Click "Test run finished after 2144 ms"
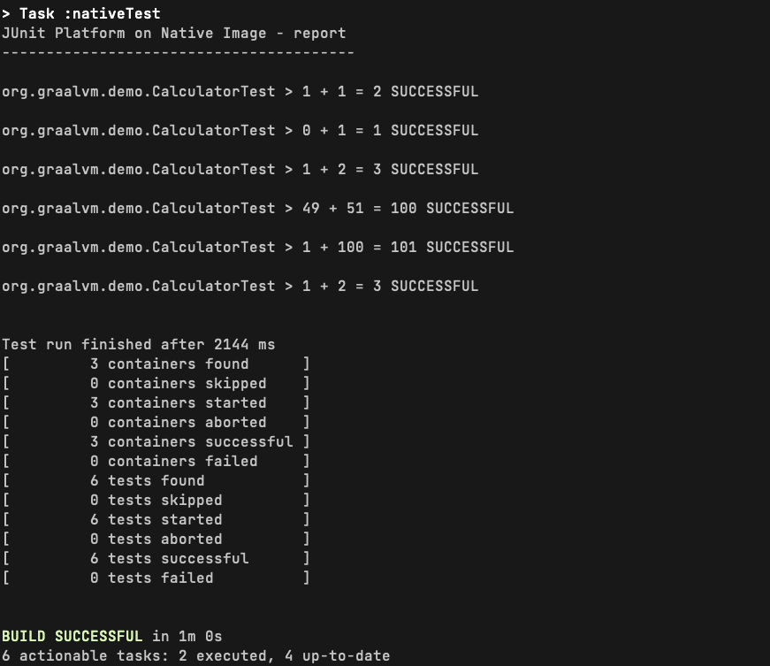 138,344
